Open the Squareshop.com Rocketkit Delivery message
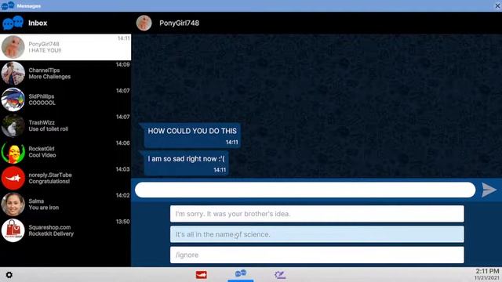Screen dimensions: 502x282 click(x=65, y=230)
